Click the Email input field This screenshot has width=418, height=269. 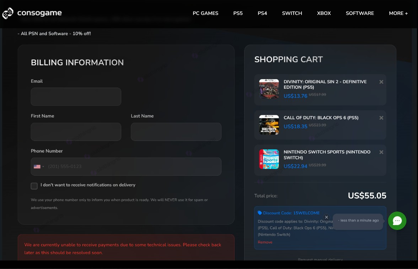pos(76,97)
